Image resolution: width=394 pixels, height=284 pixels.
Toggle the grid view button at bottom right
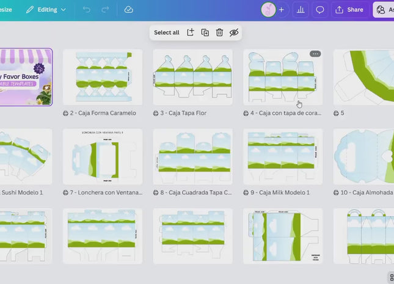point(391,277)
